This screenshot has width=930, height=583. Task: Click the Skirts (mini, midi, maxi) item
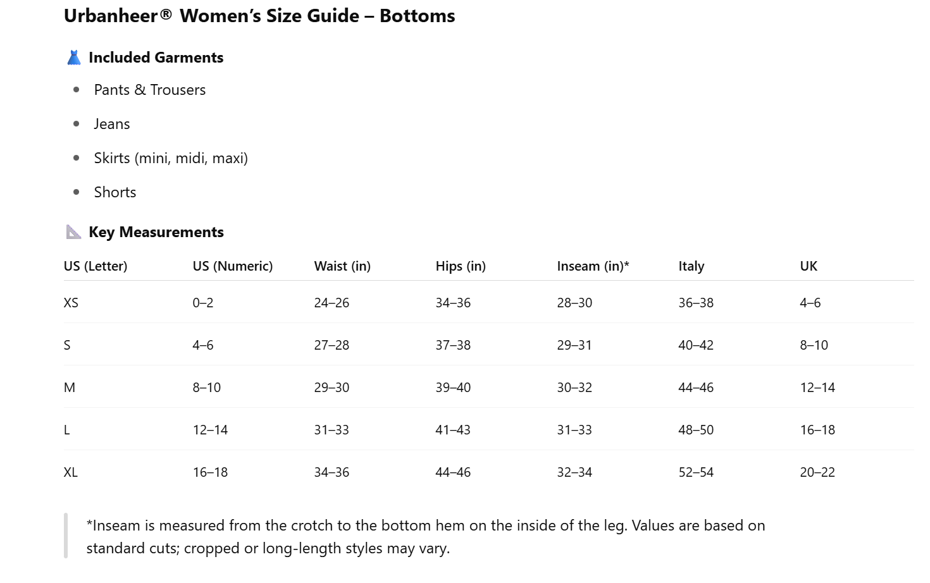(171, 158)
